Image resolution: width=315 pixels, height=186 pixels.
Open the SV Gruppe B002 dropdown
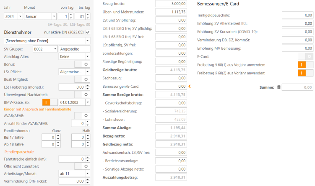tap(55, 49)
